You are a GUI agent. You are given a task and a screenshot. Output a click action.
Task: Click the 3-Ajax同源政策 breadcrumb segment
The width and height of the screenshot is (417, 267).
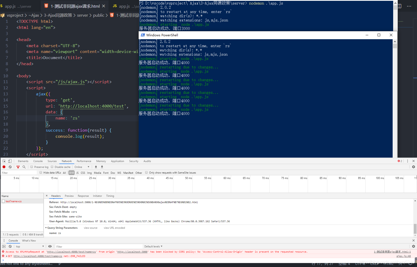pyautogui.click(x=58, y=15)
